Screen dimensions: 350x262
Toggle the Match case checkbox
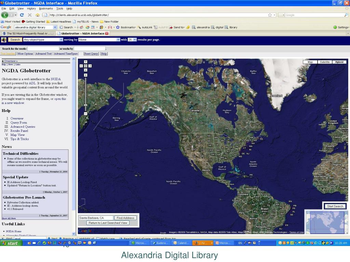pyautogui.click(x=98, y=238)
